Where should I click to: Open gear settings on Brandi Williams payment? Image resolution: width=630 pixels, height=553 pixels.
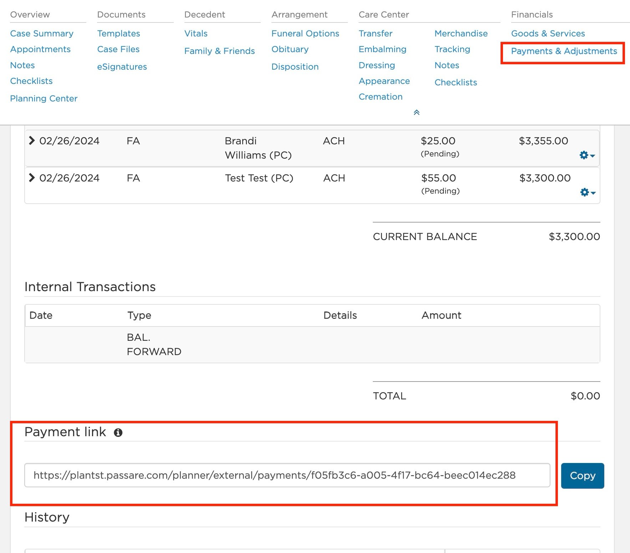[584, 155]
